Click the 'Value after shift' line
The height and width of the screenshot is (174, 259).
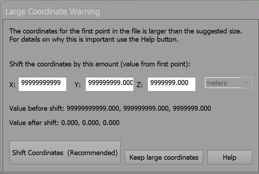[64, 123]
